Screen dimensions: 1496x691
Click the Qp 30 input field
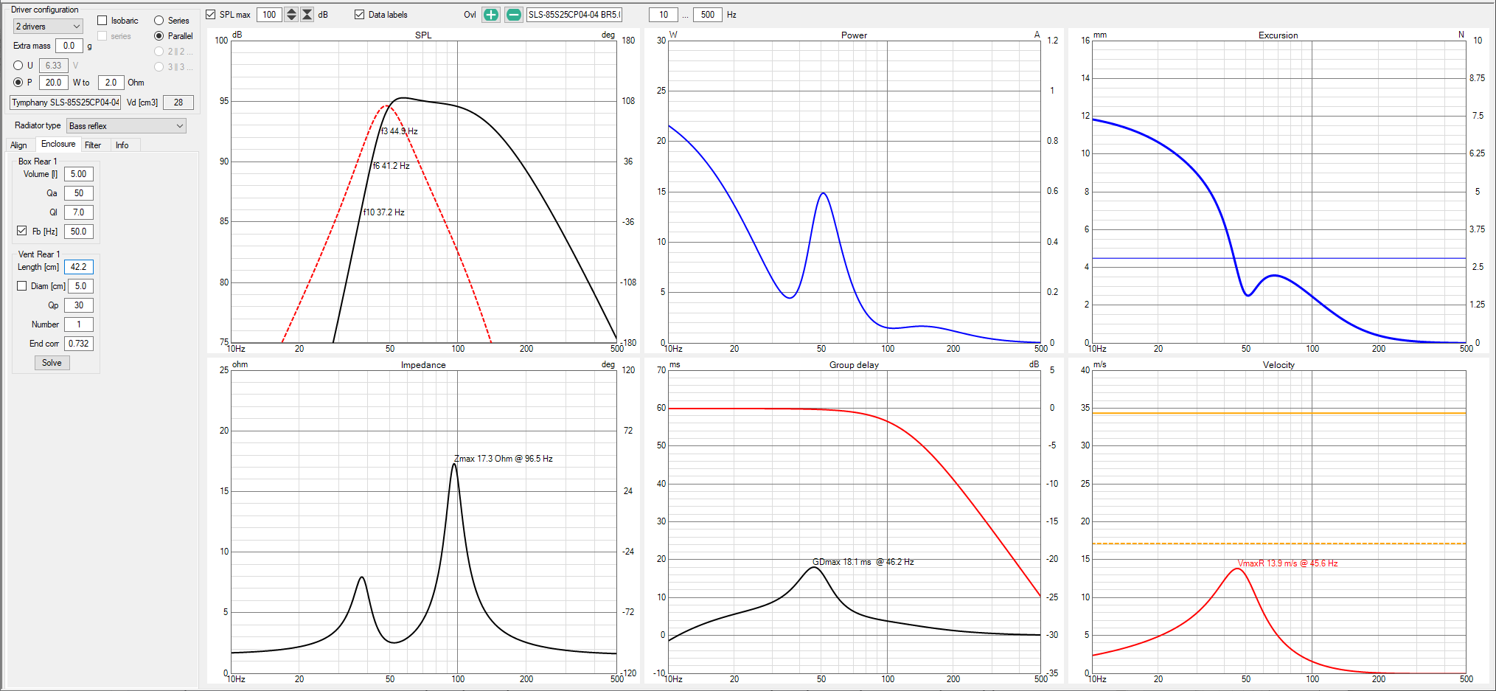click(x=79, y=305)
